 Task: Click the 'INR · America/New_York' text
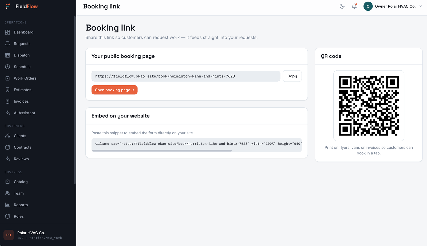(39, 238)
